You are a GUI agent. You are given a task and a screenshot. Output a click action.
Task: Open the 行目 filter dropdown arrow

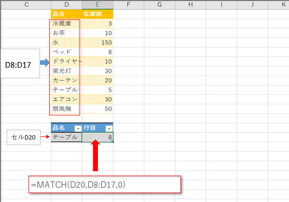109,129
